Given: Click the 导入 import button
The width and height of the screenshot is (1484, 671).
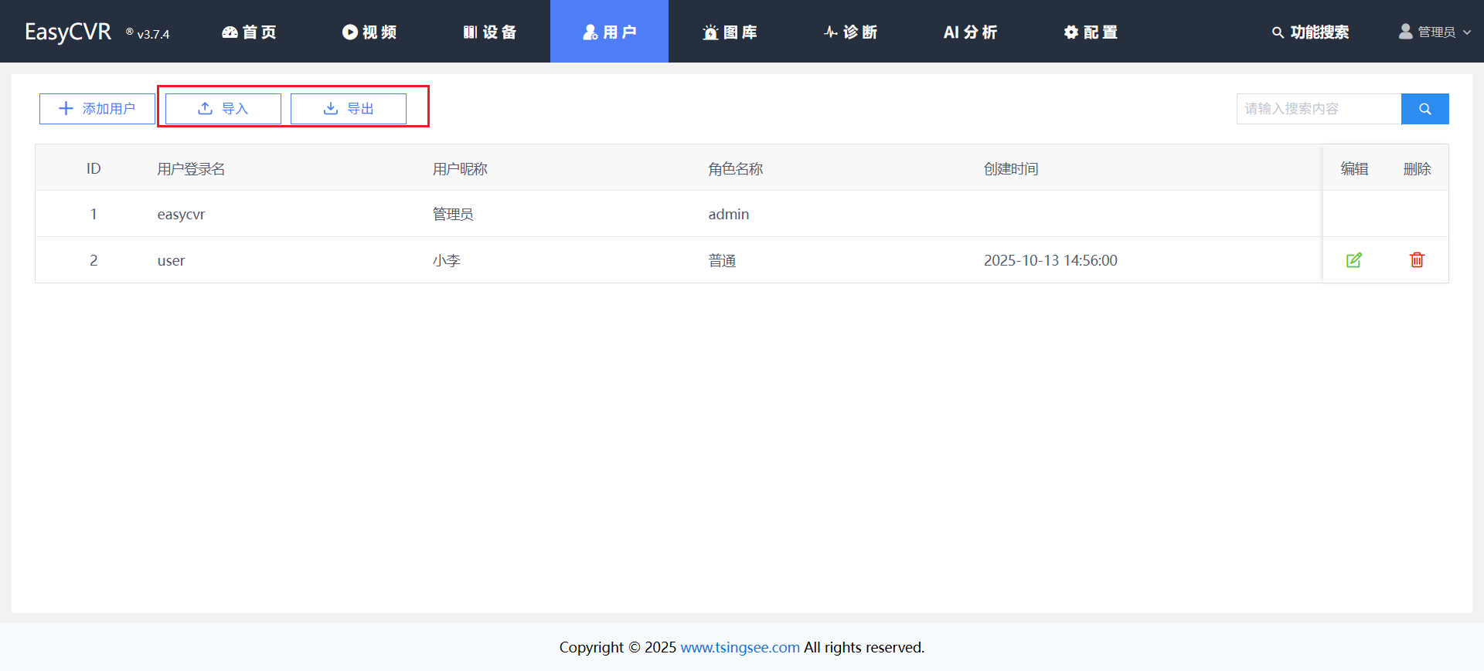Looking at the screenshot, I should [223, 109].
